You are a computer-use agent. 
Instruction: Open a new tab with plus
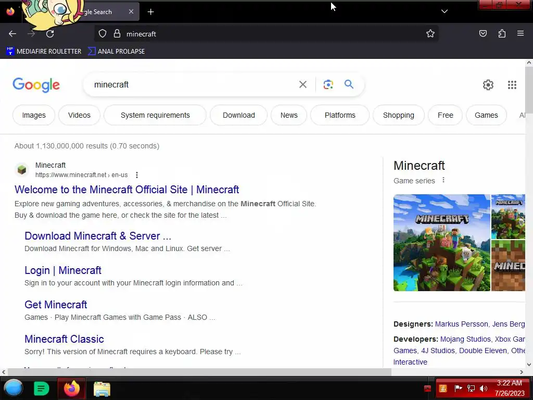point(150,12)
